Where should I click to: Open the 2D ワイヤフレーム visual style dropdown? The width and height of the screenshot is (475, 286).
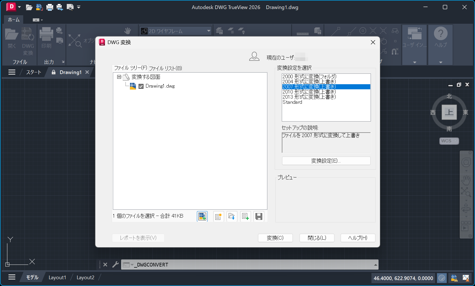[209, 31]
